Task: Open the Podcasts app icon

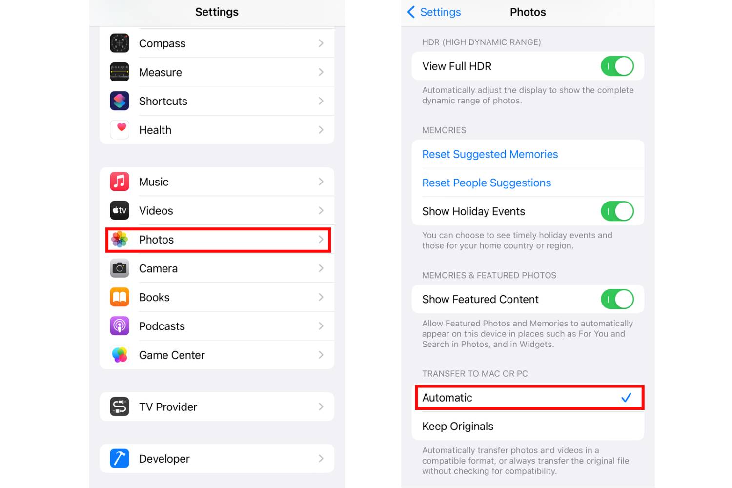Action: 120,326
